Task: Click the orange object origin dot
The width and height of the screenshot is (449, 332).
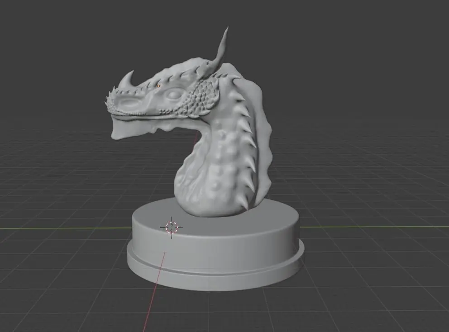Action: coord(158,86)
